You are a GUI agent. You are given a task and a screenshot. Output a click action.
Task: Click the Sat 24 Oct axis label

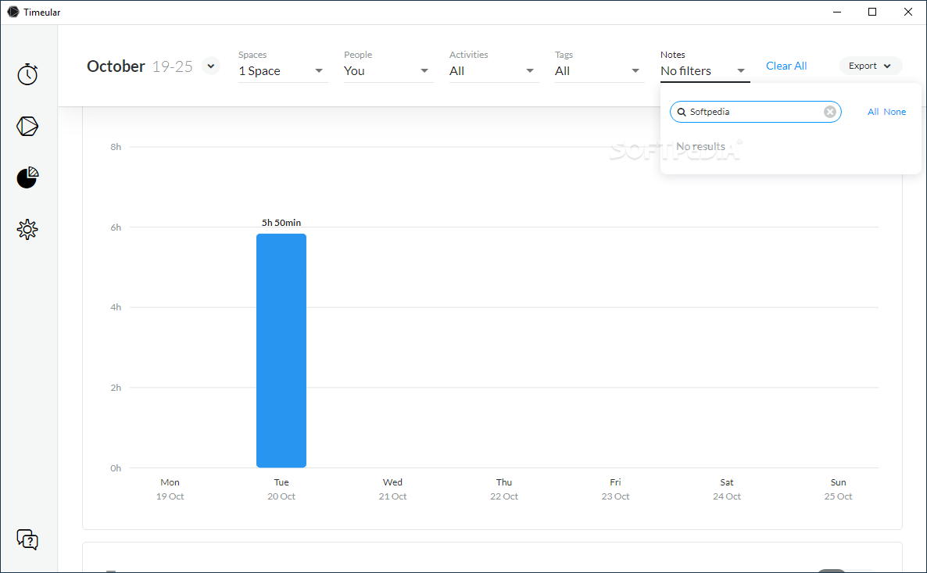pos(727,489)
